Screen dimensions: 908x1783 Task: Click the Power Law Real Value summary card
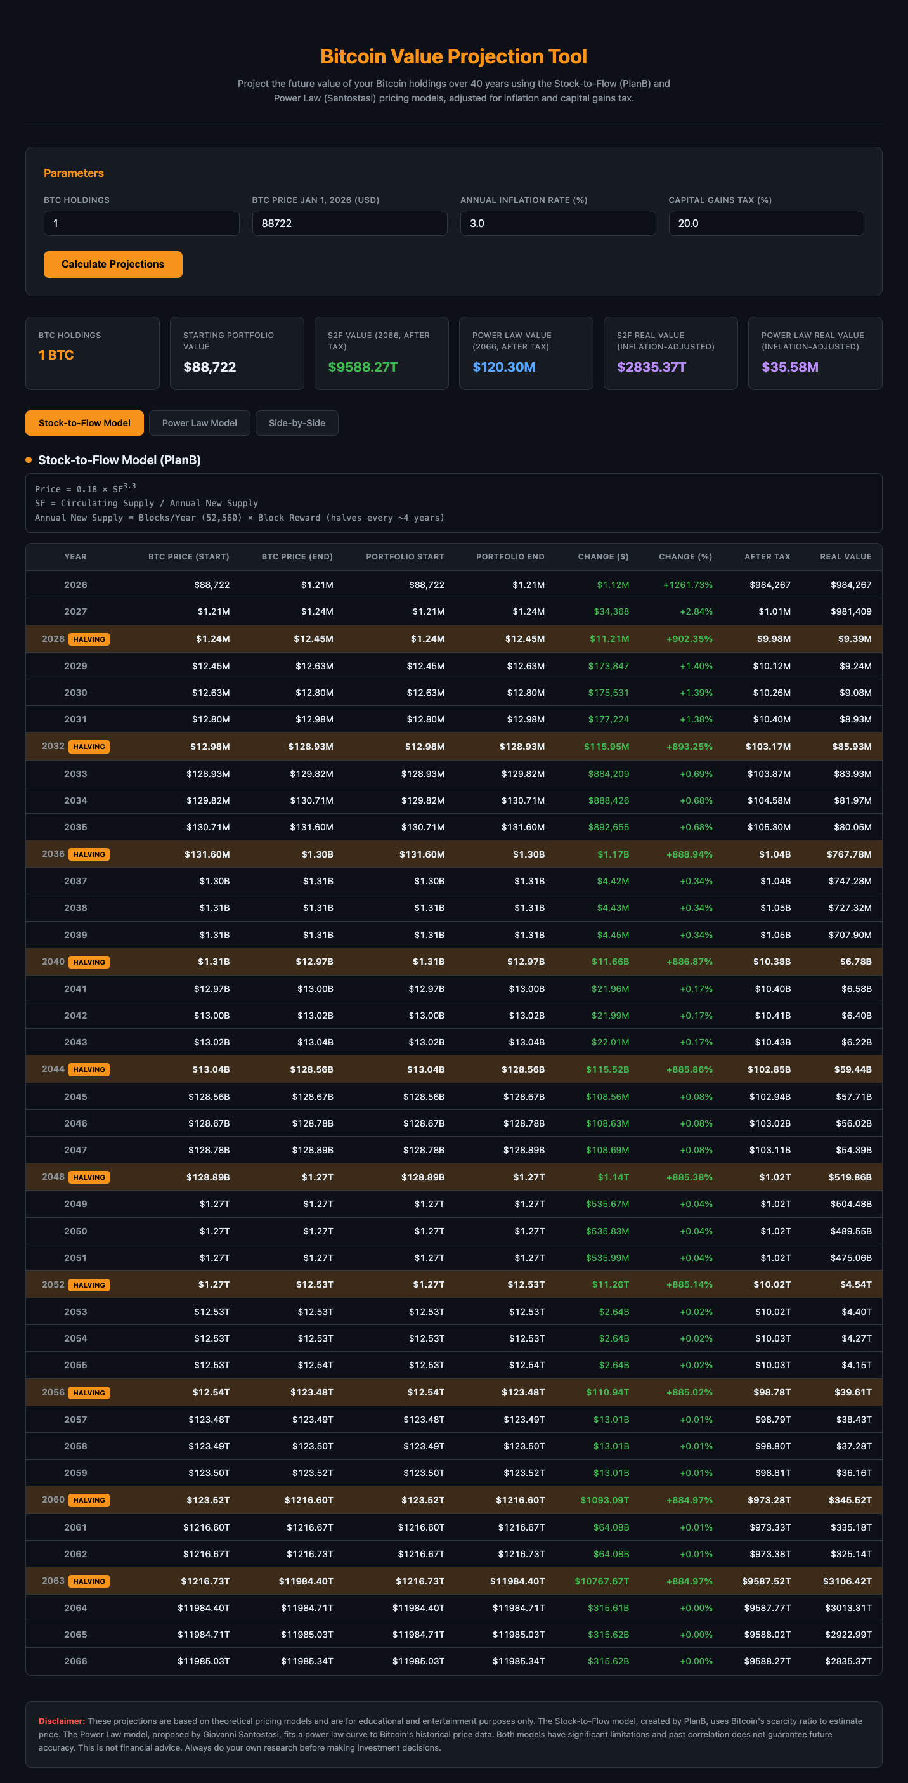coord(815,353)
